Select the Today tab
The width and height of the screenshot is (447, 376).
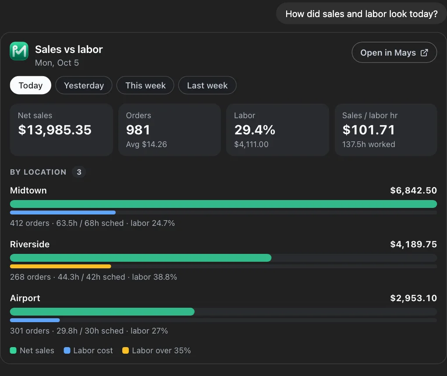click(x=31, y=85)
